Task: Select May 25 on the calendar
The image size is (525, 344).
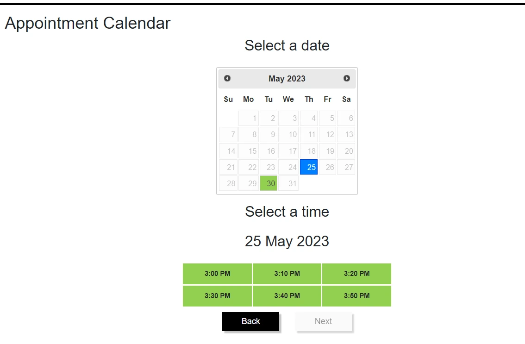Action: click(309, 167)
